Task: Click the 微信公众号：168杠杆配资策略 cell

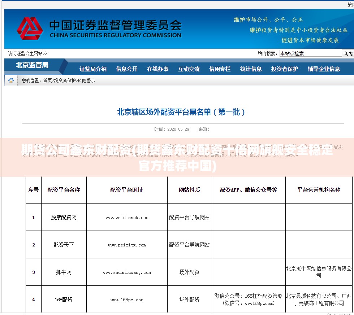Action: tap(249, 299)
